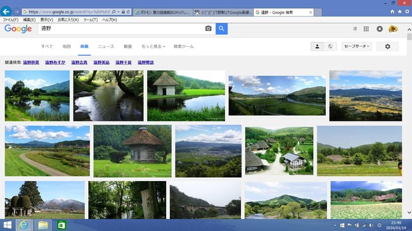Open the Windows Start button
Viewport: 412px width, 231px height.
pyautogui.click(x=8, y=225)
